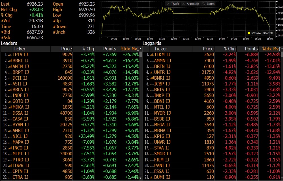The width and height of the screenshot is (283, 181).
Task: Select the CTRA IJ ticker in Leaders
Action: click(x=20, y=177)
